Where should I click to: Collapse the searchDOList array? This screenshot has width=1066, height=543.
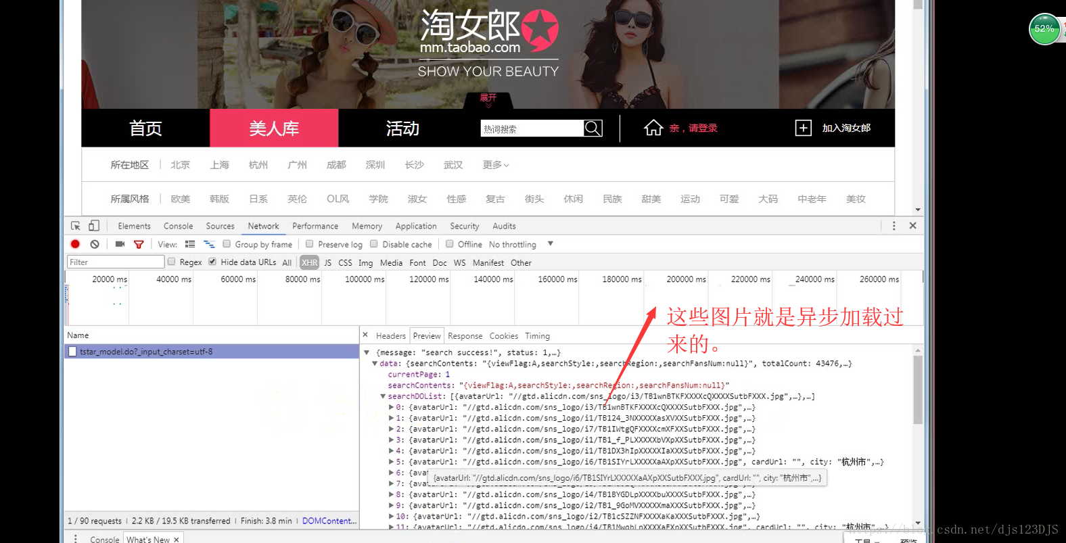[383, 396]
